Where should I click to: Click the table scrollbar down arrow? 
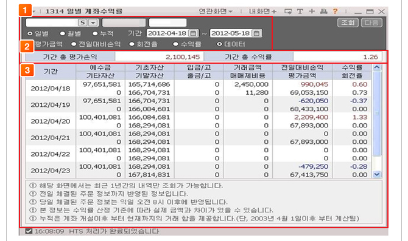pos(377,174)
